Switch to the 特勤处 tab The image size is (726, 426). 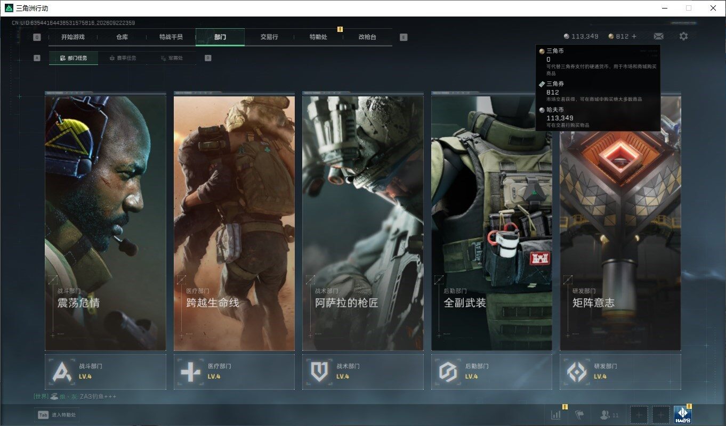click(x=318, y=37)
